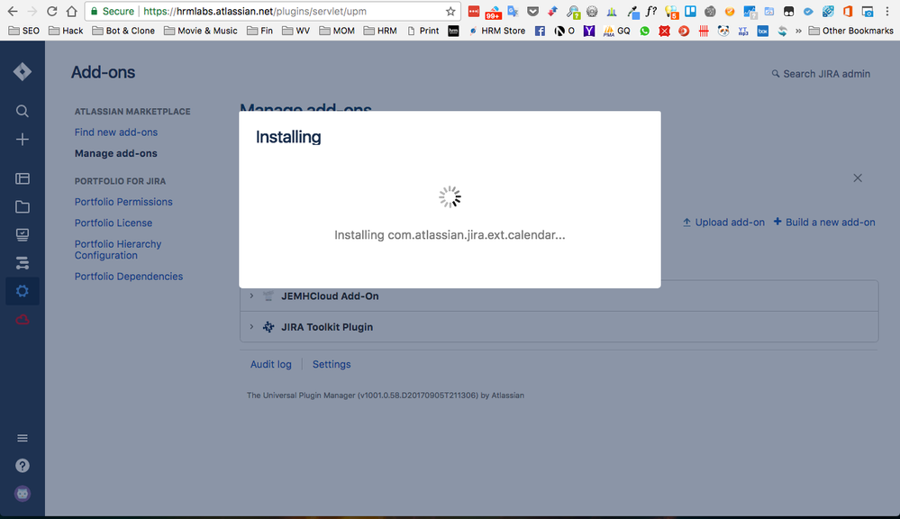Screen dimensions: 900x519
Task: Open the Print bookmark
Action: click(423, 31)
